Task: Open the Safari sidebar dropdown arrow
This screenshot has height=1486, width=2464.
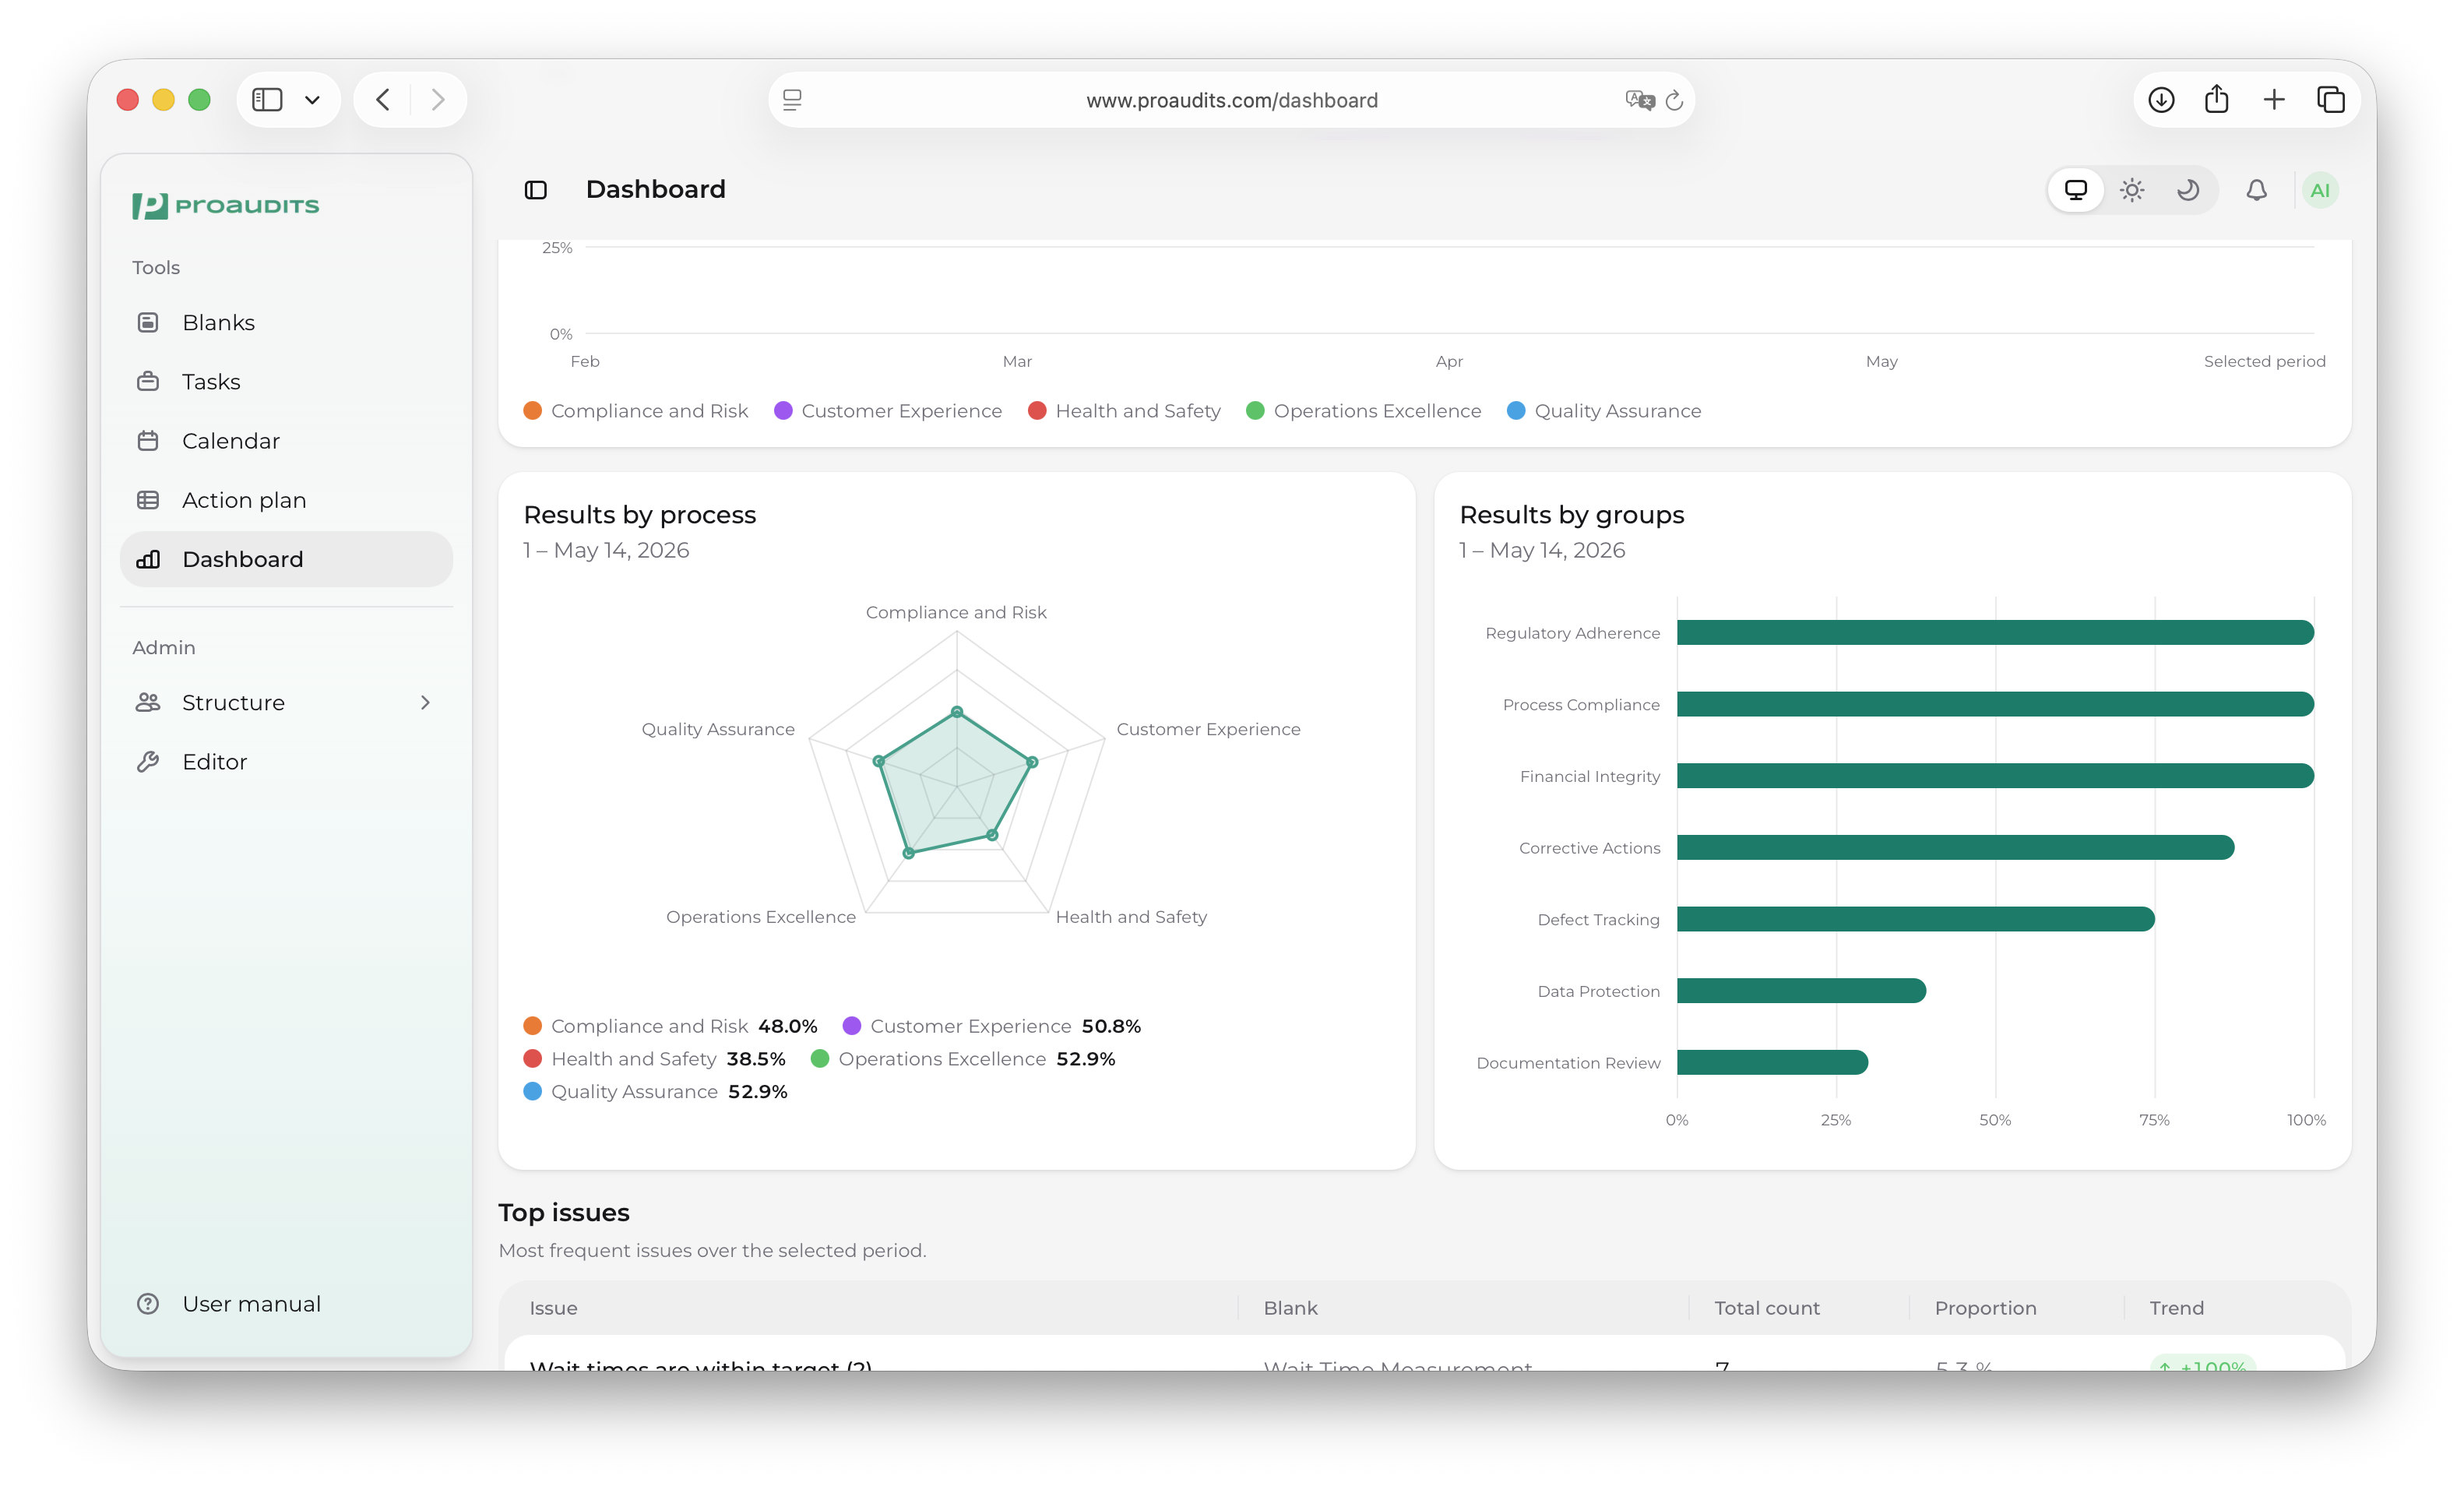Action: (312, 100)
